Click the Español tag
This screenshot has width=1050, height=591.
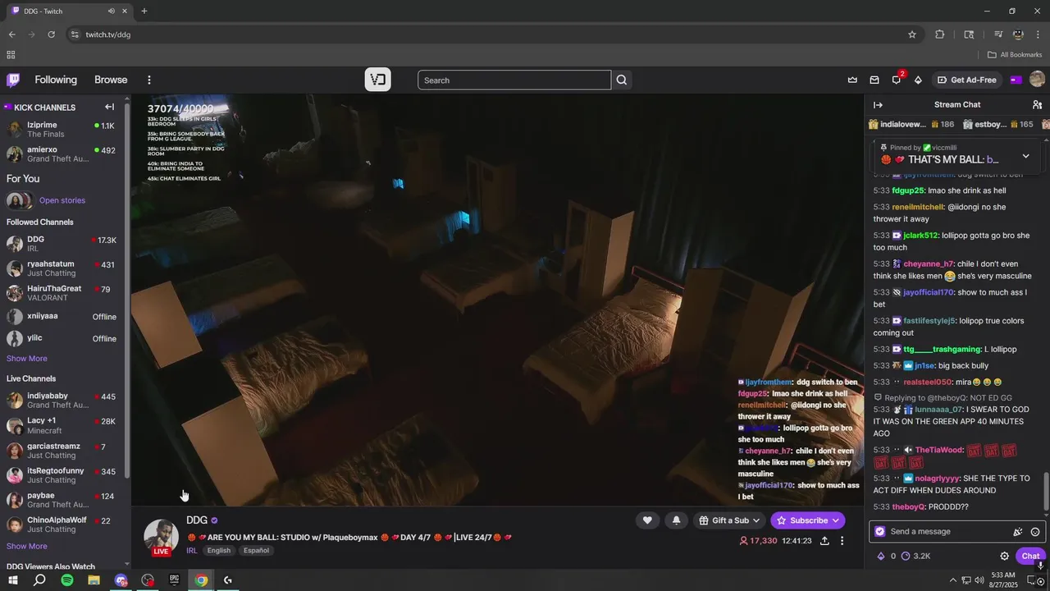tap(256, 550)
